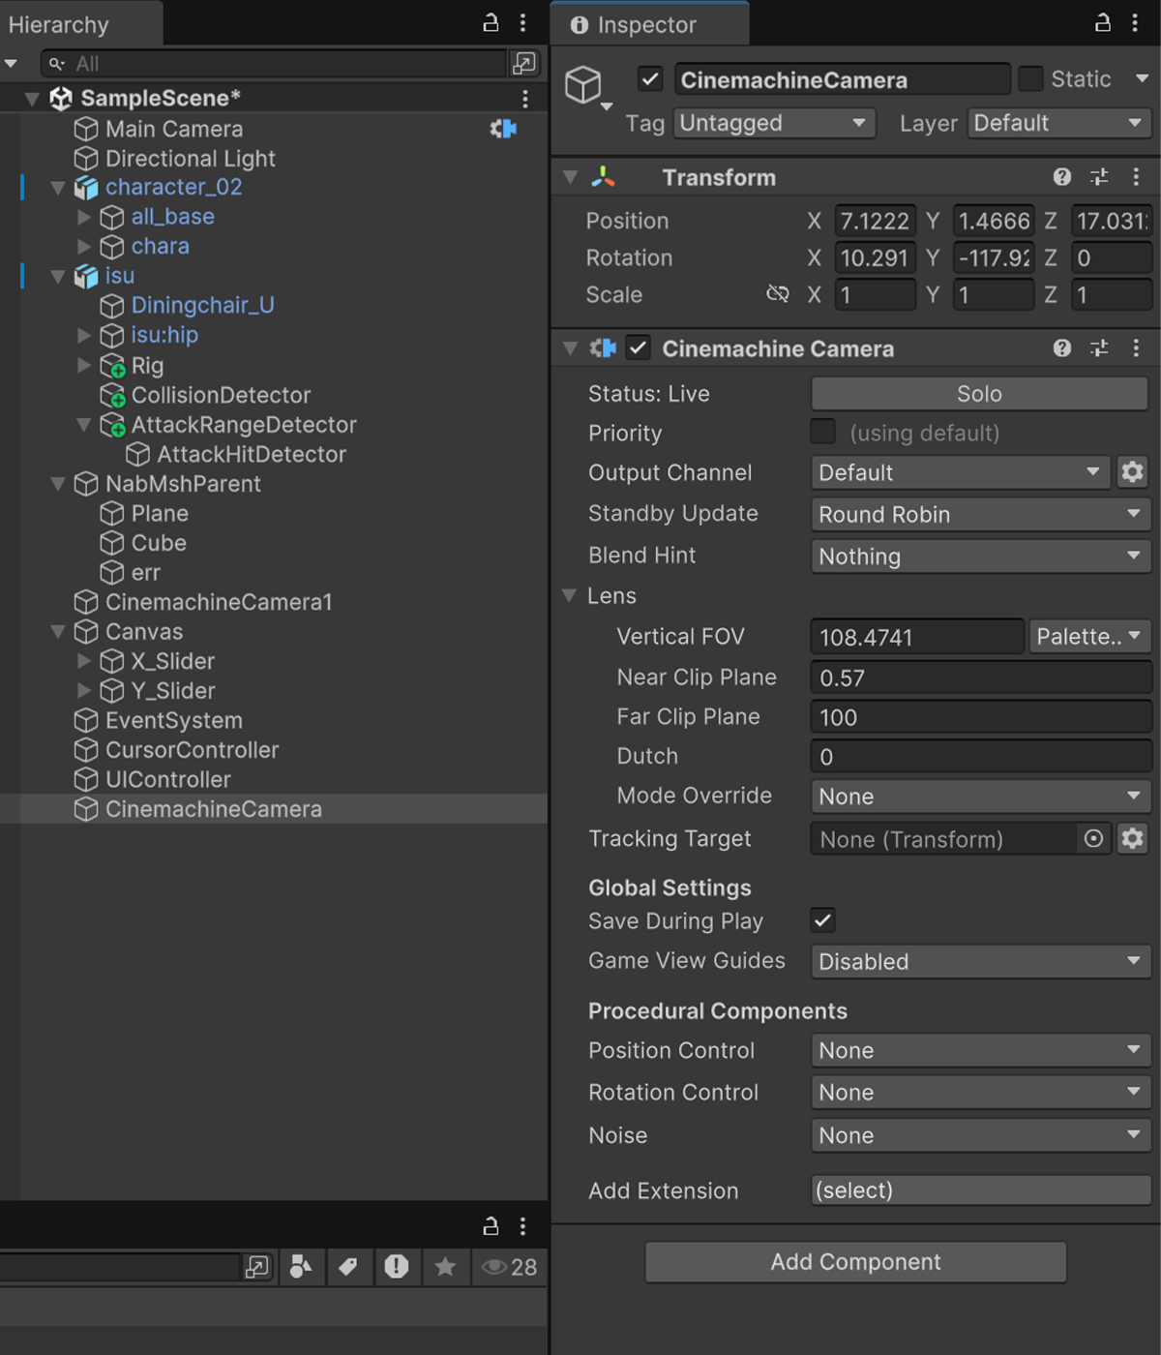1161x1355 pixels.
Task: Collapse the Lens section
Action: click(x=570, y=596)
